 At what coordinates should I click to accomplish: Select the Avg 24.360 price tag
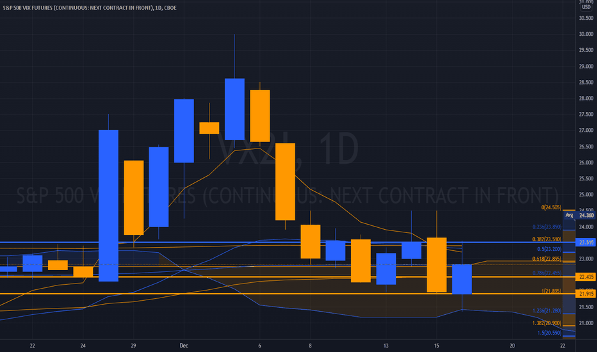[x=580, y=216]
